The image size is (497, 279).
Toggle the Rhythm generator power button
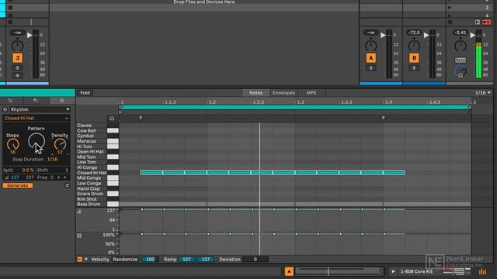tap(5, 109)
